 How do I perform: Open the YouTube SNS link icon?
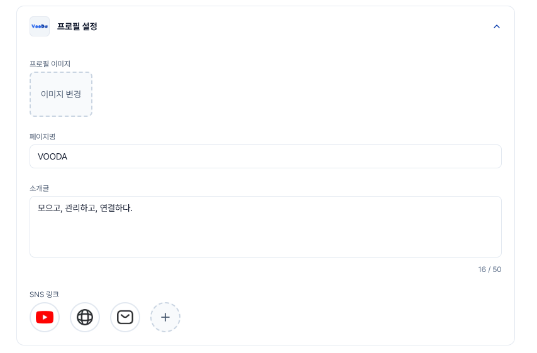[x=45, y=317]
